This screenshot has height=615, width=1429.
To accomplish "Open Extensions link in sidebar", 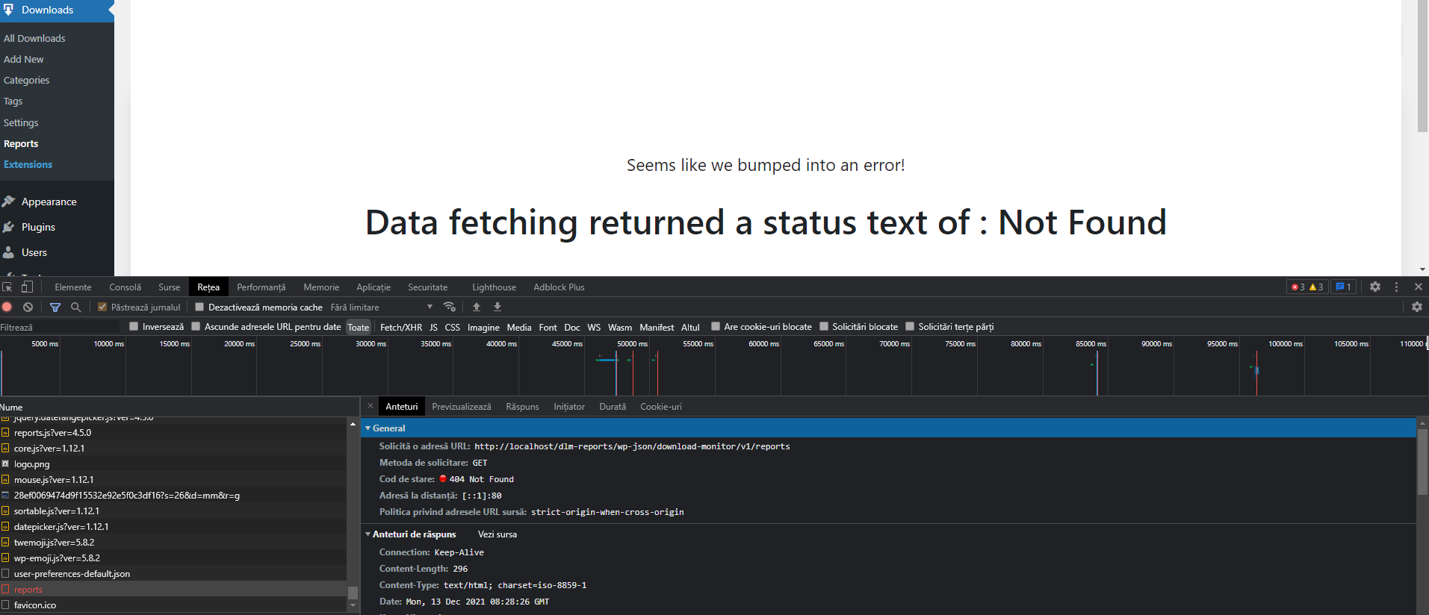I will coord(28,164).
